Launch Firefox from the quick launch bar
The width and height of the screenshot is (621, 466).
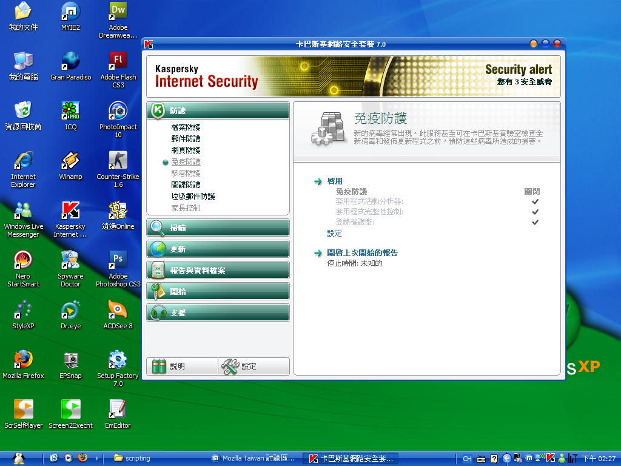coord(82,458)
